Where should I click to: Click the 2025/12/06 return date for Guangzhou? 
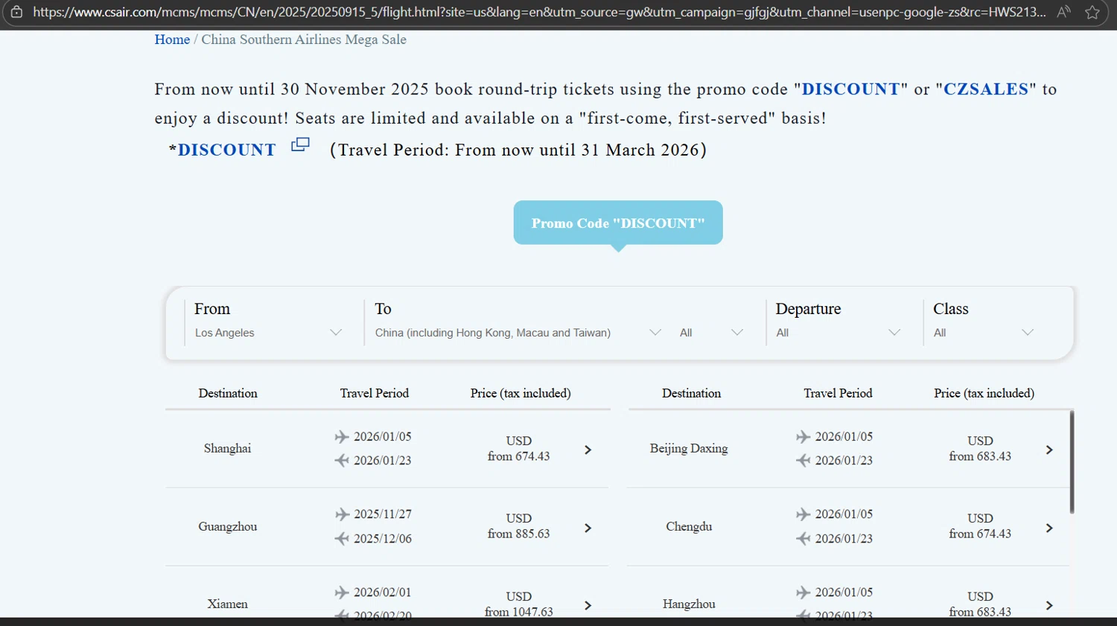(x=383, y=539)
